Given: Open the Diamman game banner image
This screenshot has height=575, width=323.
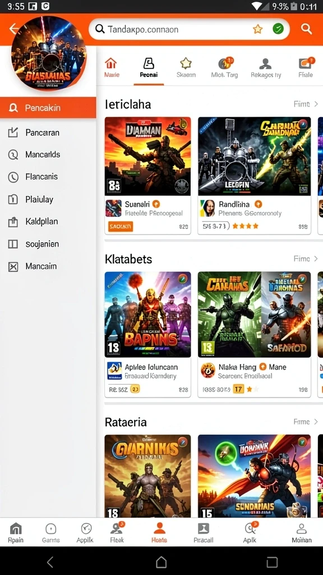Looking at the screenshot, I should pyautogui.click(x=148, y=156).
